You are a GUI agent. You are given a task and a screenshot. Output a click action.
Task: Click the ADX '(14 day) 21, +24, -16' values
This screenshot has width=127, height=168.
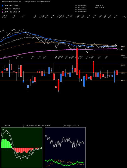pos(71,126)
